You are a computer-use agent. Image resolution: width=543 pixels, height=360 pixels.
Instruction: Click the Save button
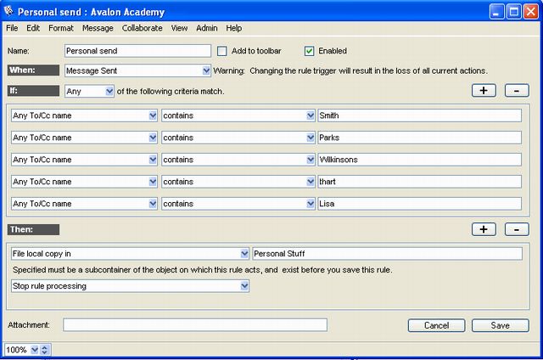501,325
